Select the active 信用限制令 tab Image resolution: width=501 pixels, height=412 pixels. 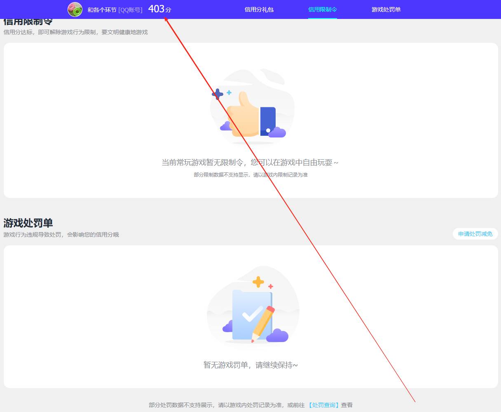click(322, 9)
